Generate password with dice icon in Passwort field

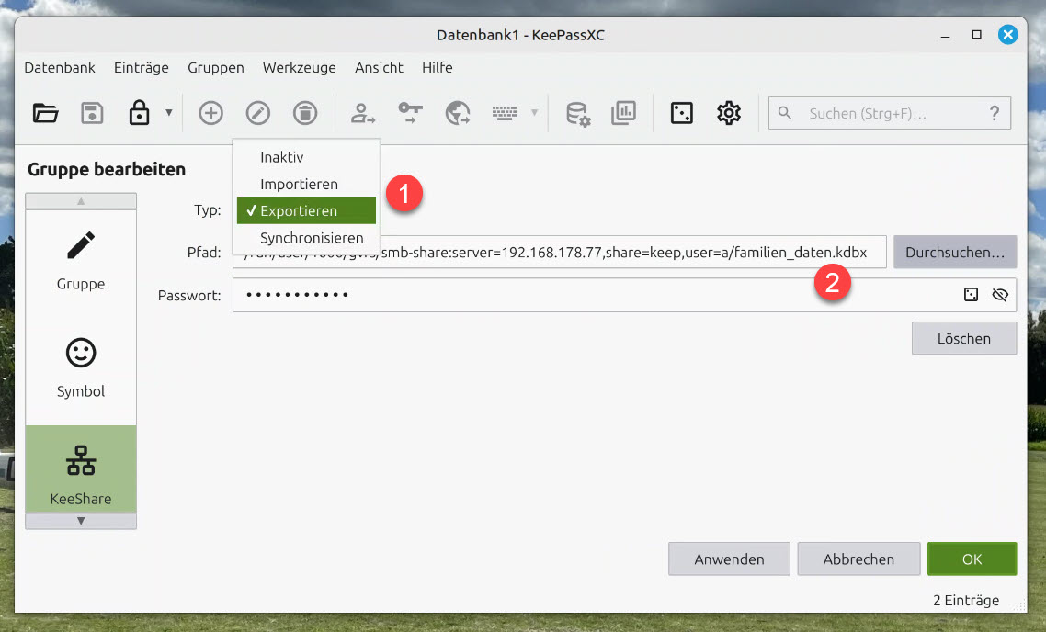tap(971, 295)
